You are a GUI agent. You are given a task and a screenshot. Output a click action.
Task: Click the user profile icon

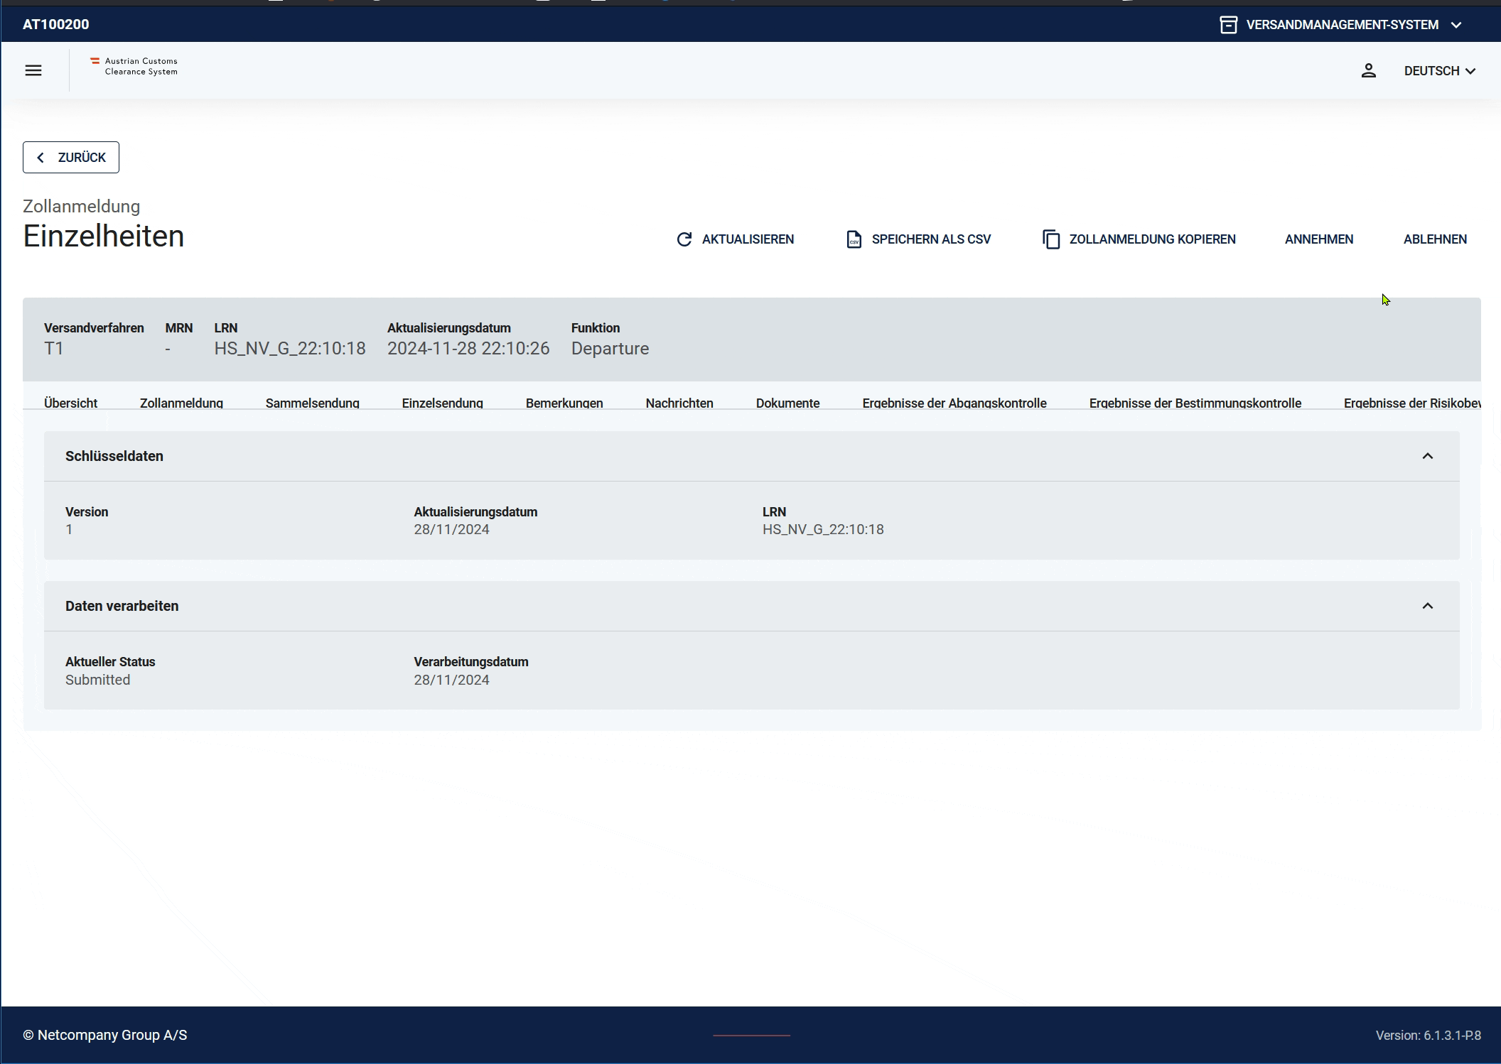click(x=1368, y=70)
